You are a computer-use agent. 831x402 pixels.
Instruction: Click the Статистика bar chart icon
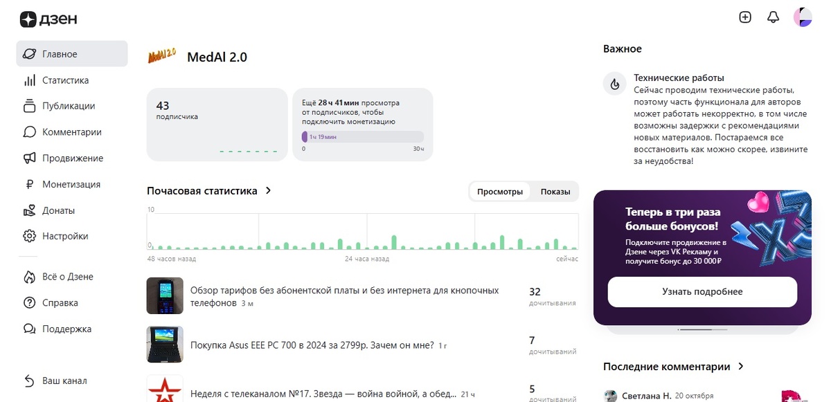[29, 80]
